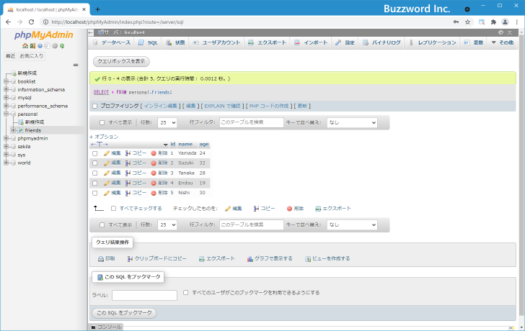Click browser bookmark star icon
Screen dimensions: 525x331
coord(468,22)
